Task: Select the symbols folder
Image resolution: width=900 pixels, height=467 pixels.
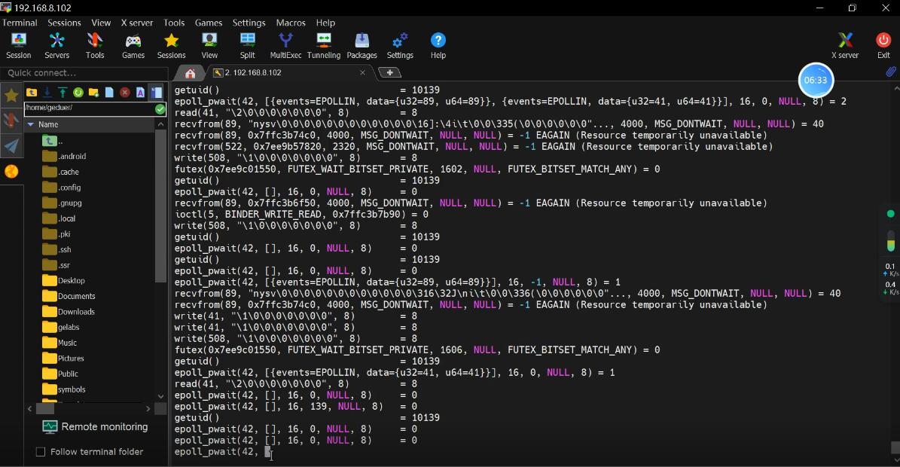Action: pyautogui.click(x=64, y=389)
